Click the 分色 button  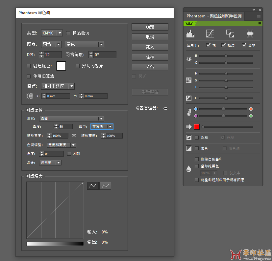pos(150,68)
